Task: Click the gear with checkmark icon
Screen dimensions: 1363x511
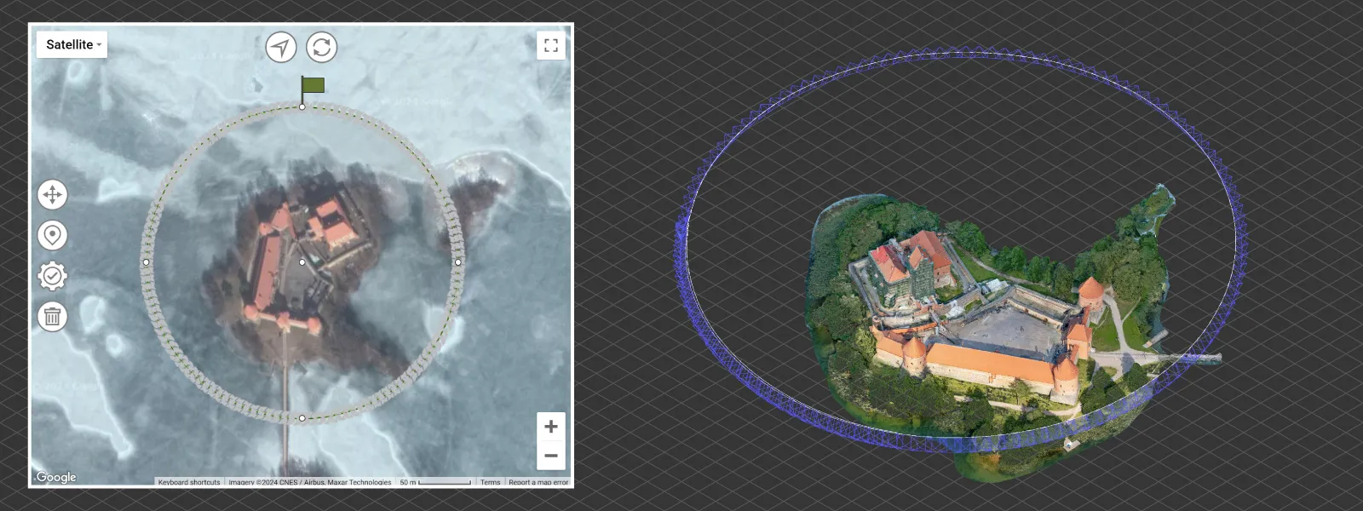Action: point(52,276)
